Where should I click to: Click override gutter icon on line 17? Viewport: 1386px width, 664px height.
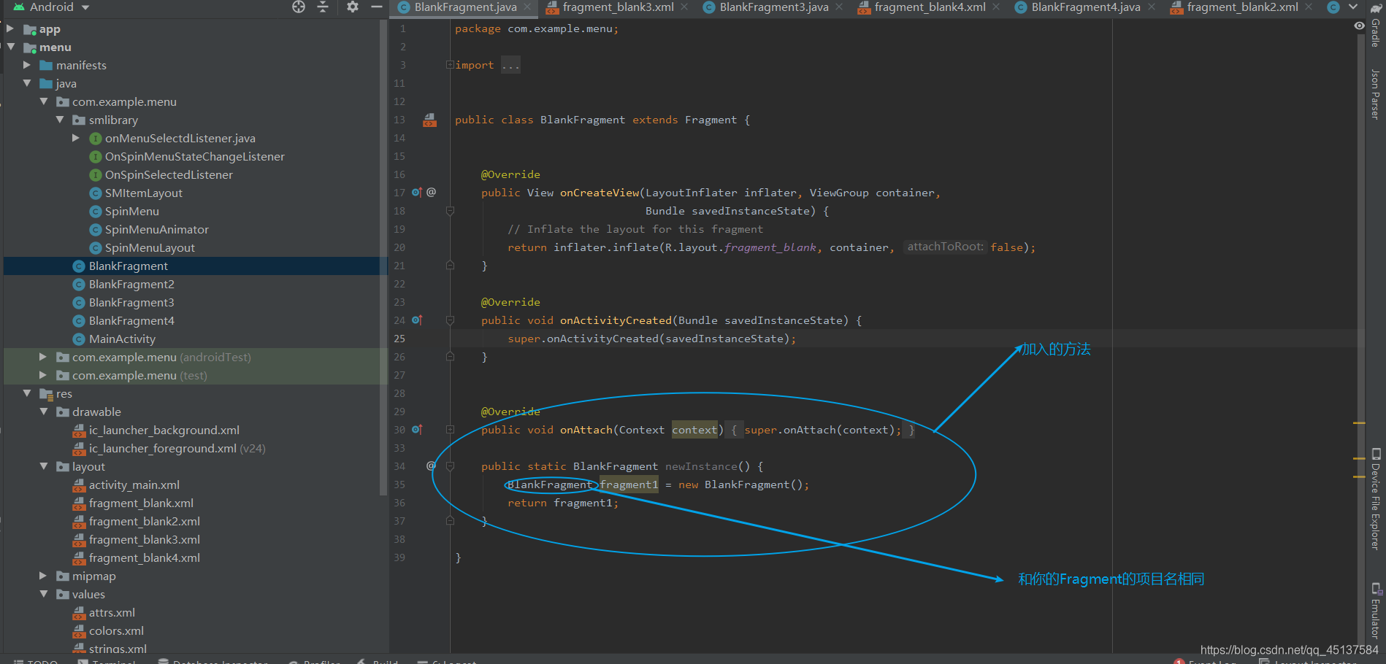[416, 193]
